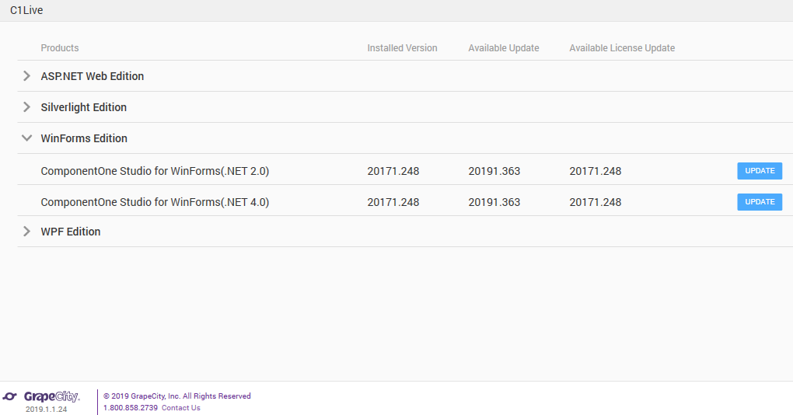The height and width of the screenshot is (415, 793).
Task: Select the WPF Edition label
Action: tap(70, 232)
